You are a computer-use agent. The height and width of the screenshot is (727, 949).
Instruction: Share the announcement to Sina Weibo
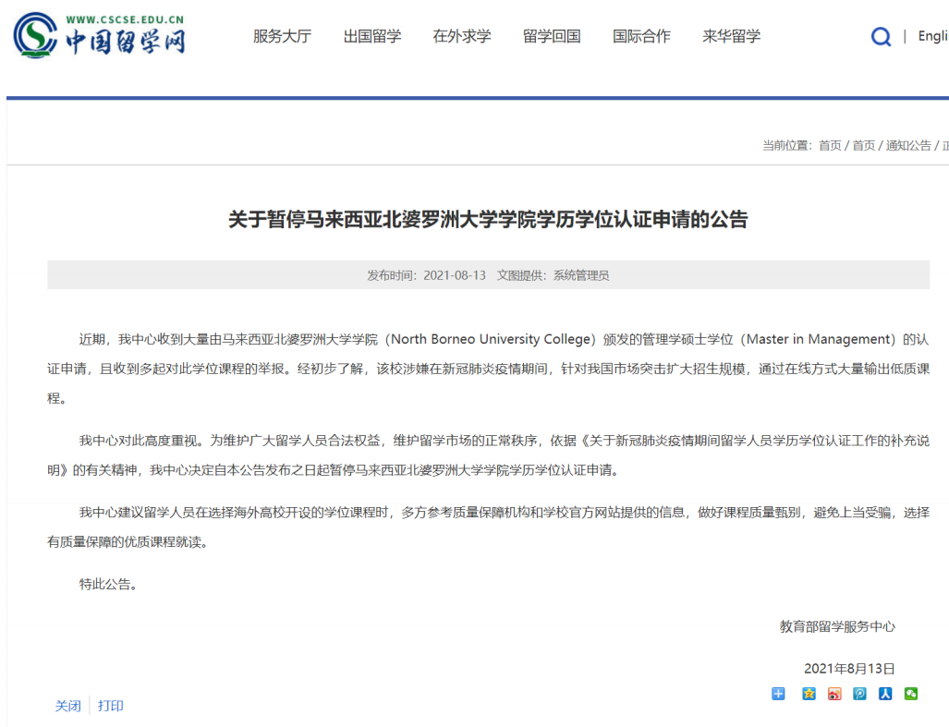pyautogui.click(x=835, y=694)
